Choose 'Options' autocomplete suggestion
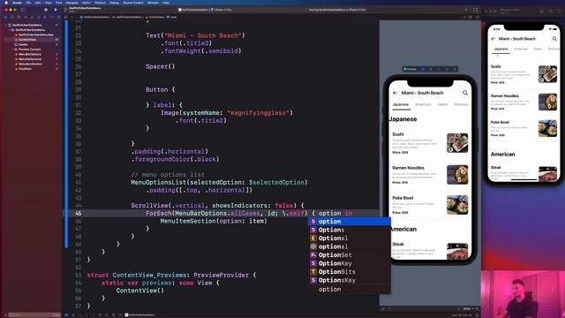 [350, 230]
